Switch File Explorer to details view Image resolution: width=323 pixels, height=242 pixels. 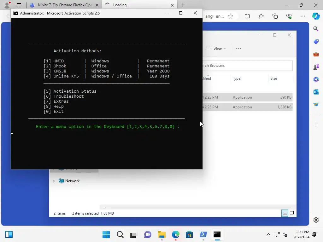pos(285,213)
